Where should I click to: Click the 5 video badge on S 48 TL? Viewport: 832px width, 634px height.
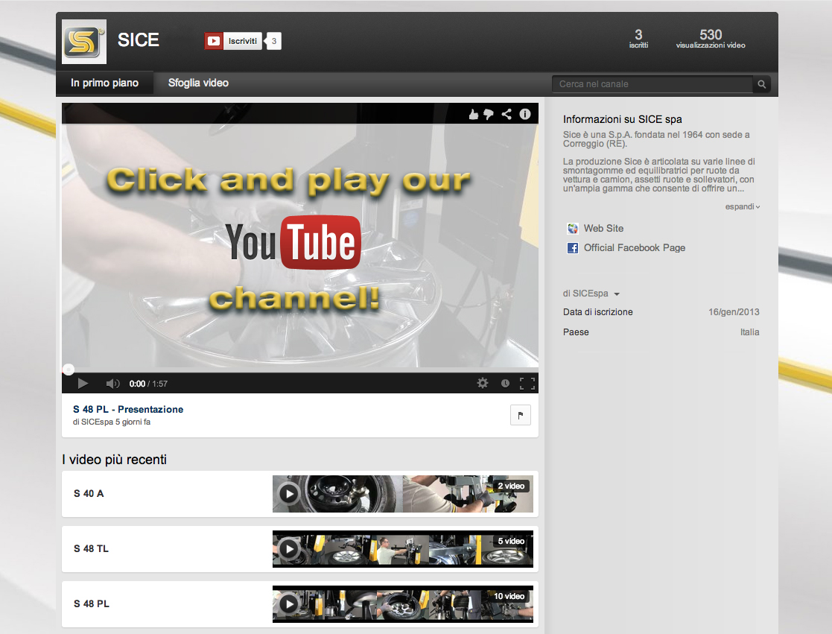tap(511, 541)
